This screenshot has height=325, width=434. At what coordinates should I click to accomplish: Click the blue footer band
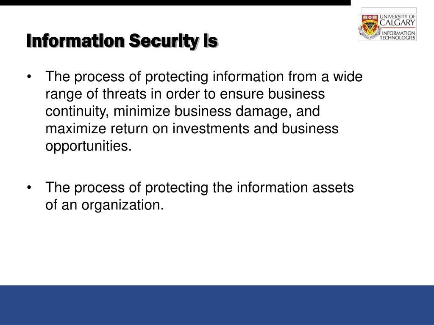click(217, 305)
